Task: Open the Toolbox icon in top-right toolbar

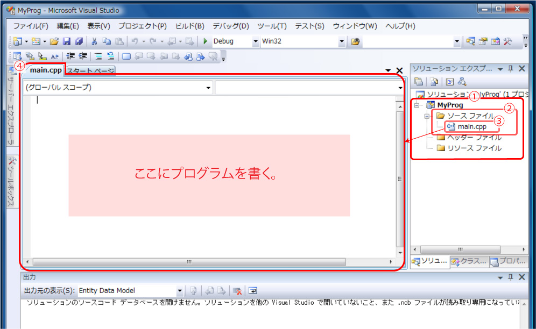Action: tap(507, 41)
